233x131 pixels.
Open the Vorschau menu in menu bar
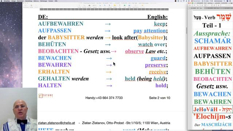pos(7,1)
